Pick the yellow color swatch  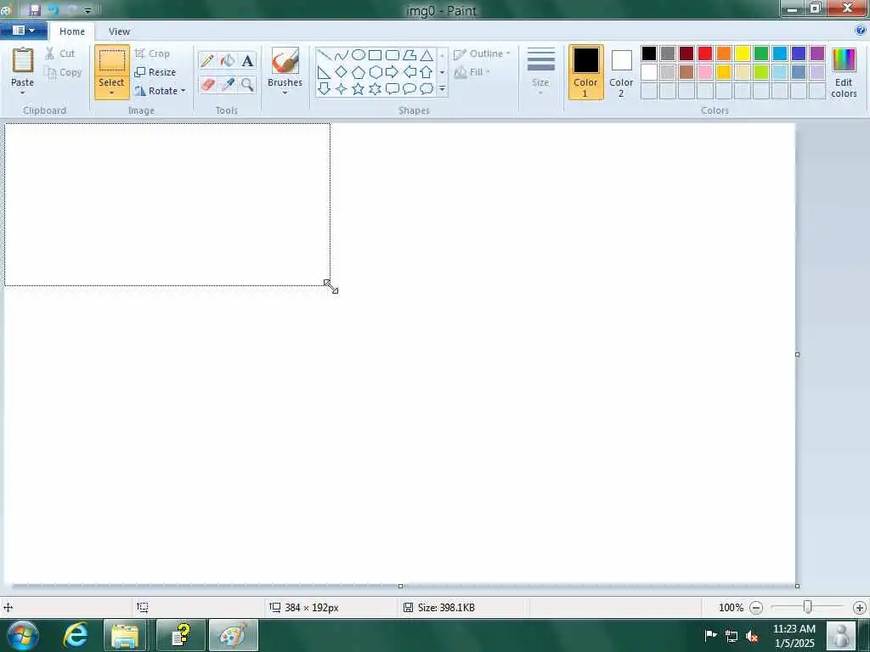(743, 53)
